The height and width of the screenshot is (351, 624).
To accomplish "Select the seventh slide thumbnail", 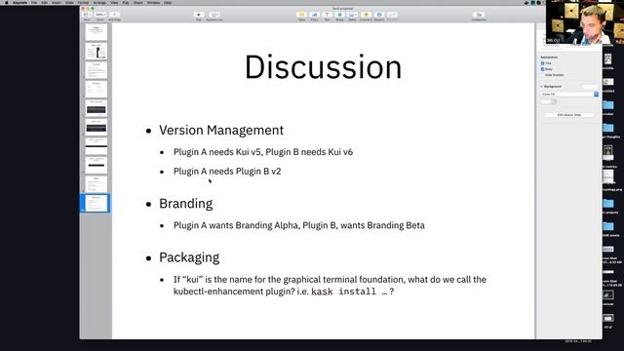I will 97,146.
